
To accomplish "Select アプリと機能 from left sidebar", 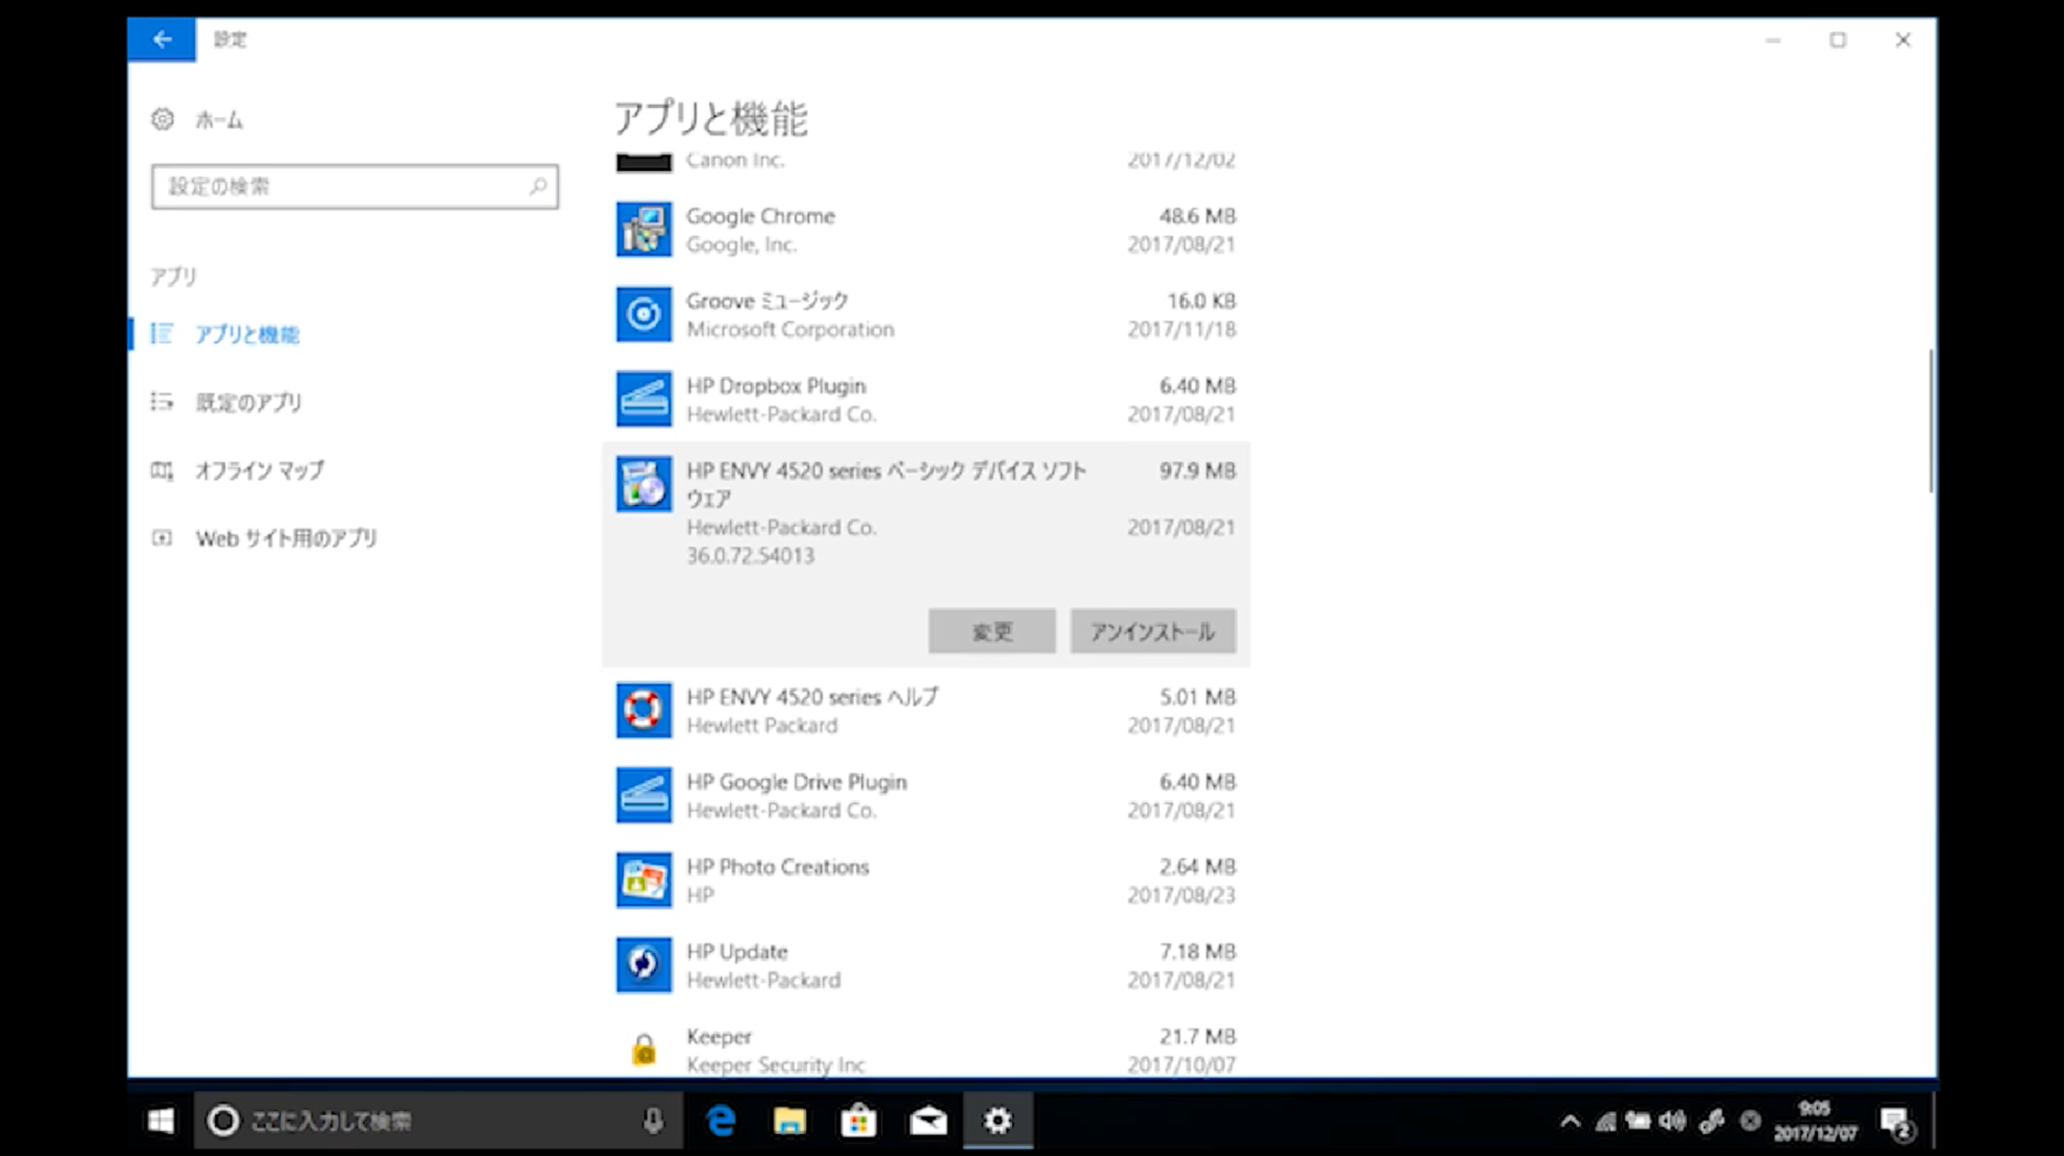I will 247,335.
